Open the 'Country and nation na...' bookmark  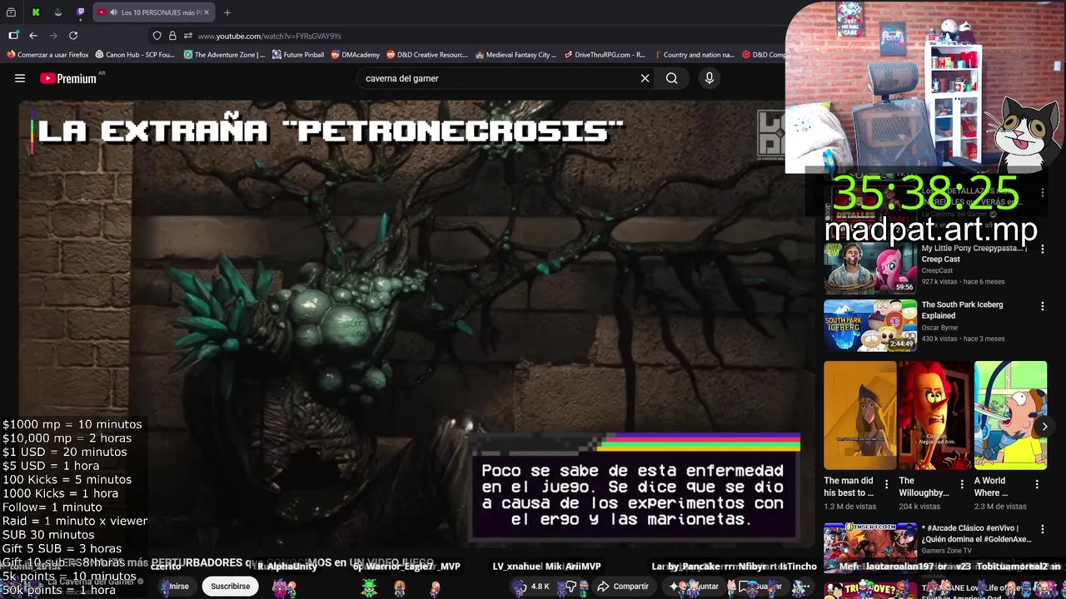click(x=694, y=55)
